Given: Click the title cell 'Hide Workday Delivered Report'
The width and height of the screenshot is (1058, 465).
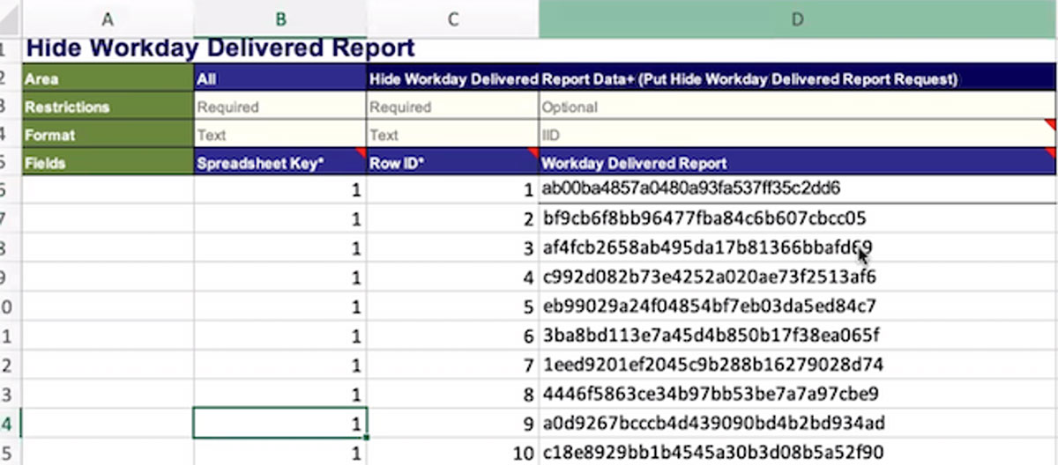Looking at the screenshot, I should click(x=220, y=48).
